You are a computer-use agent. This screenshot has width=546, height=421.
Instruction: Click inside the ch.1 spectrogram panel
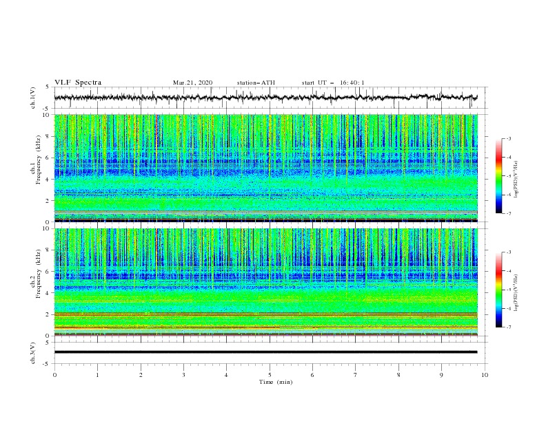click(265, 168)
